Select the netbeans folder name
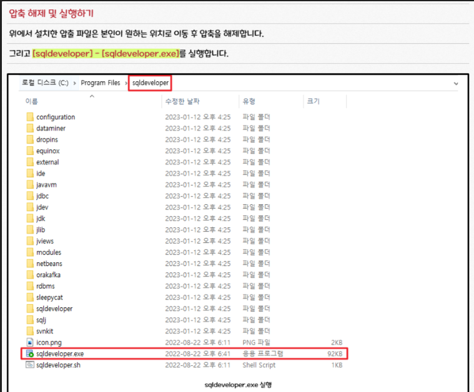Screen dimensions: 474x392 (49, 263)
